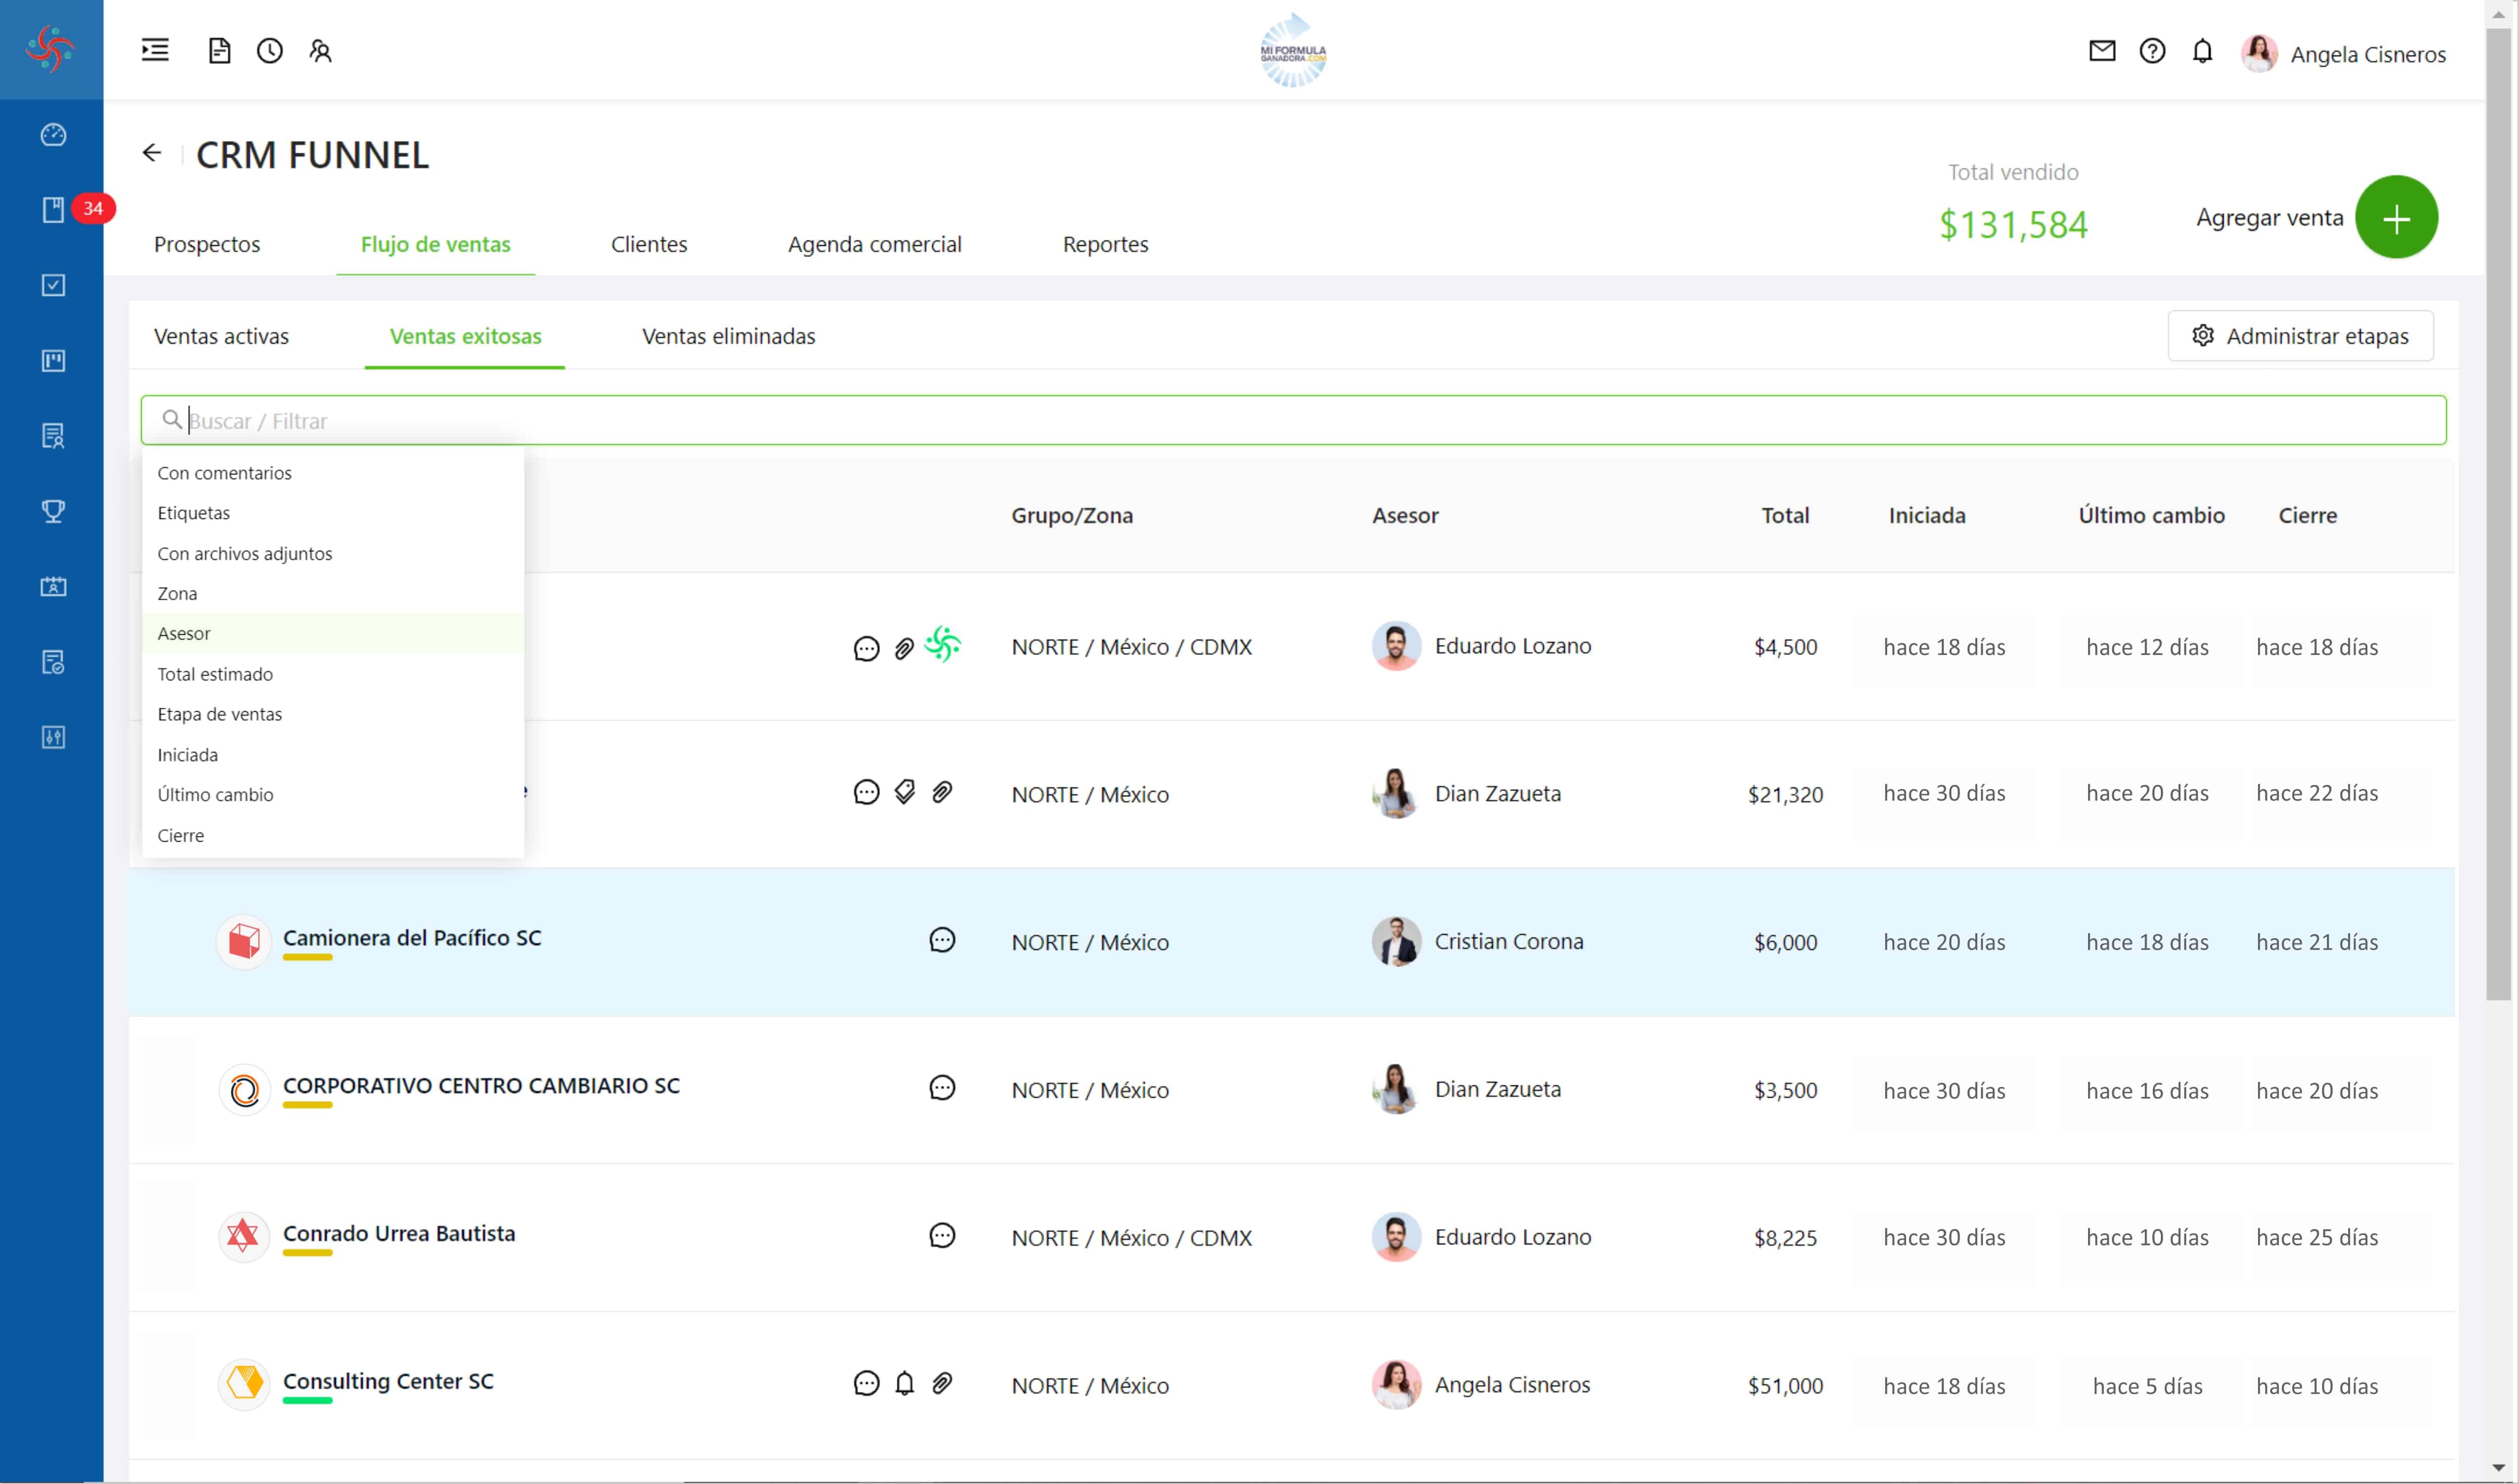Open the document icon in top toolbar

click(x=219, y=50)
